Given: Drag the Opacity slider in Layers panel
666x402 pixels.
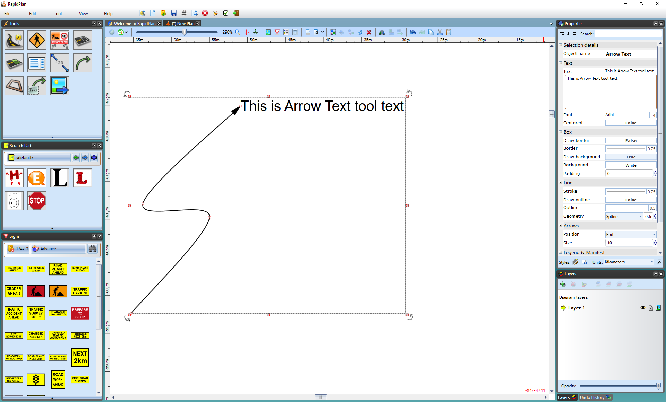Looking at the screenshot, I should click(x=658, y=385).
